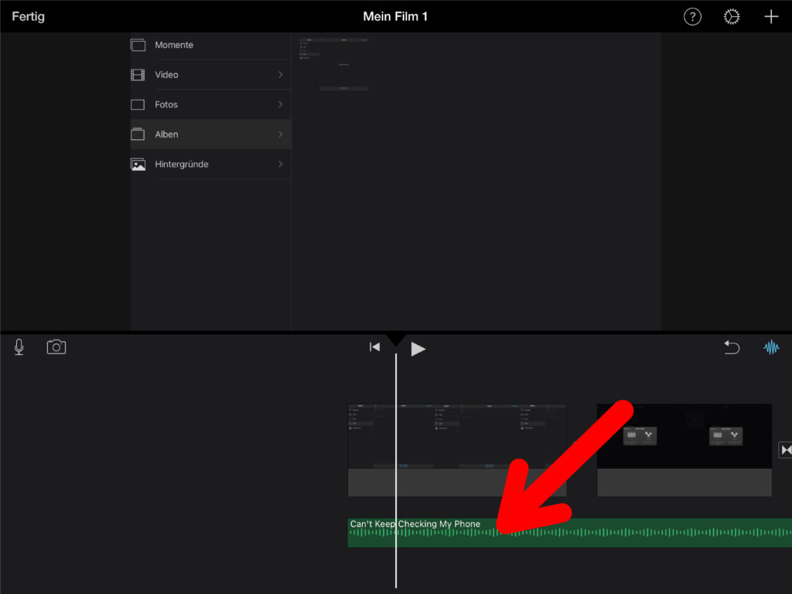Open the Momente media category
Image resolution: width=792 pixels, height=594 pixels.
point(174,45)
